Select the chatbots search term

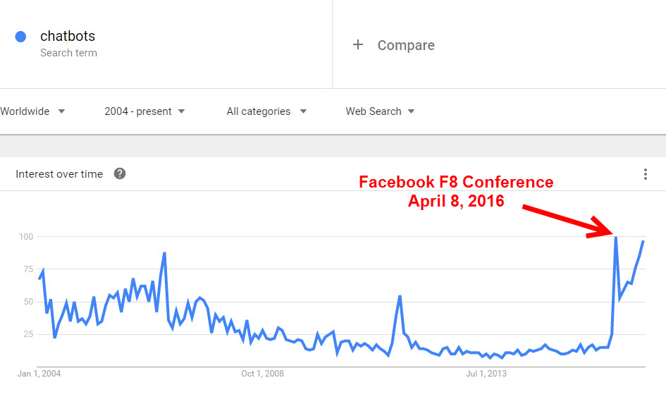[68, 36]
